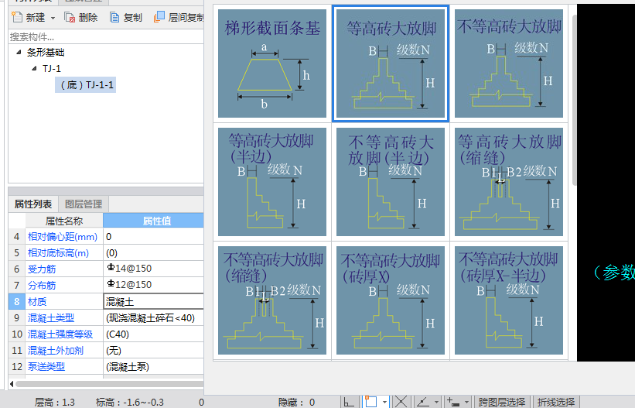
Task: Collapse the 条形基础 tree node
Action: click(19, 52)
